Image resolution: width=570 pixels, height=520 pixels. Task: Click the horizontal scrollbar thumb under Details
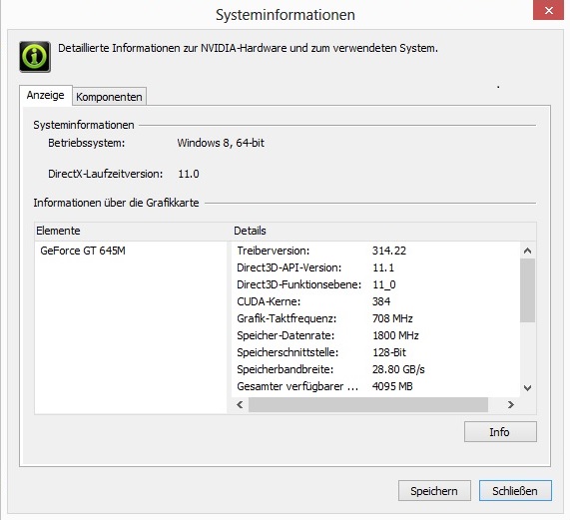pyautogui.click(x=368, y=404)
